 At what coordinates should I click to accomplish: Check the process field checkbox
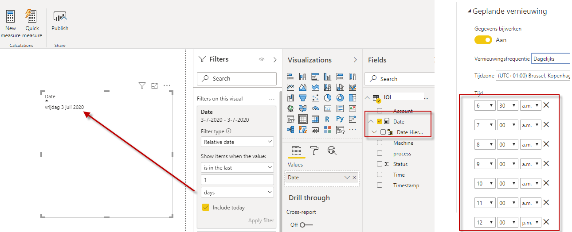pyautogui.click(x=380, y=153)
